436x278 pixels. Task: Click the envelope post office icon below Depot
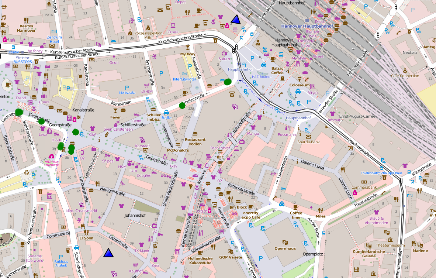point(160,10)
